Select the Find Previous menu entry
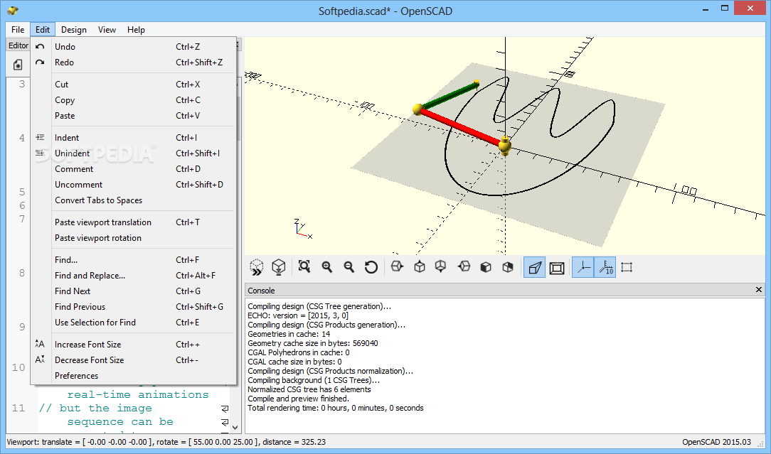Image resolution: width=771 pixels, height=454 pixels. 133,307
